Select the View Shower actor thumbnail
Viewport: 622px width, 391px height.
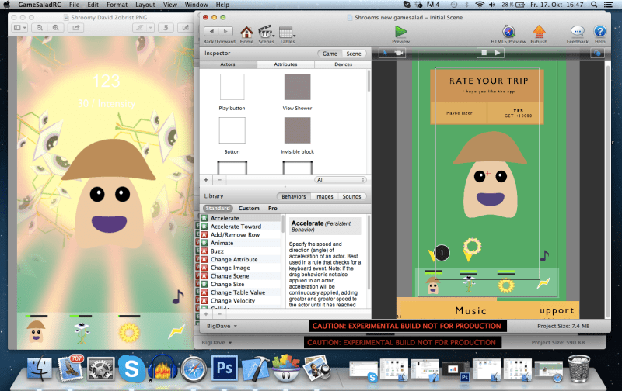point(297,87)
